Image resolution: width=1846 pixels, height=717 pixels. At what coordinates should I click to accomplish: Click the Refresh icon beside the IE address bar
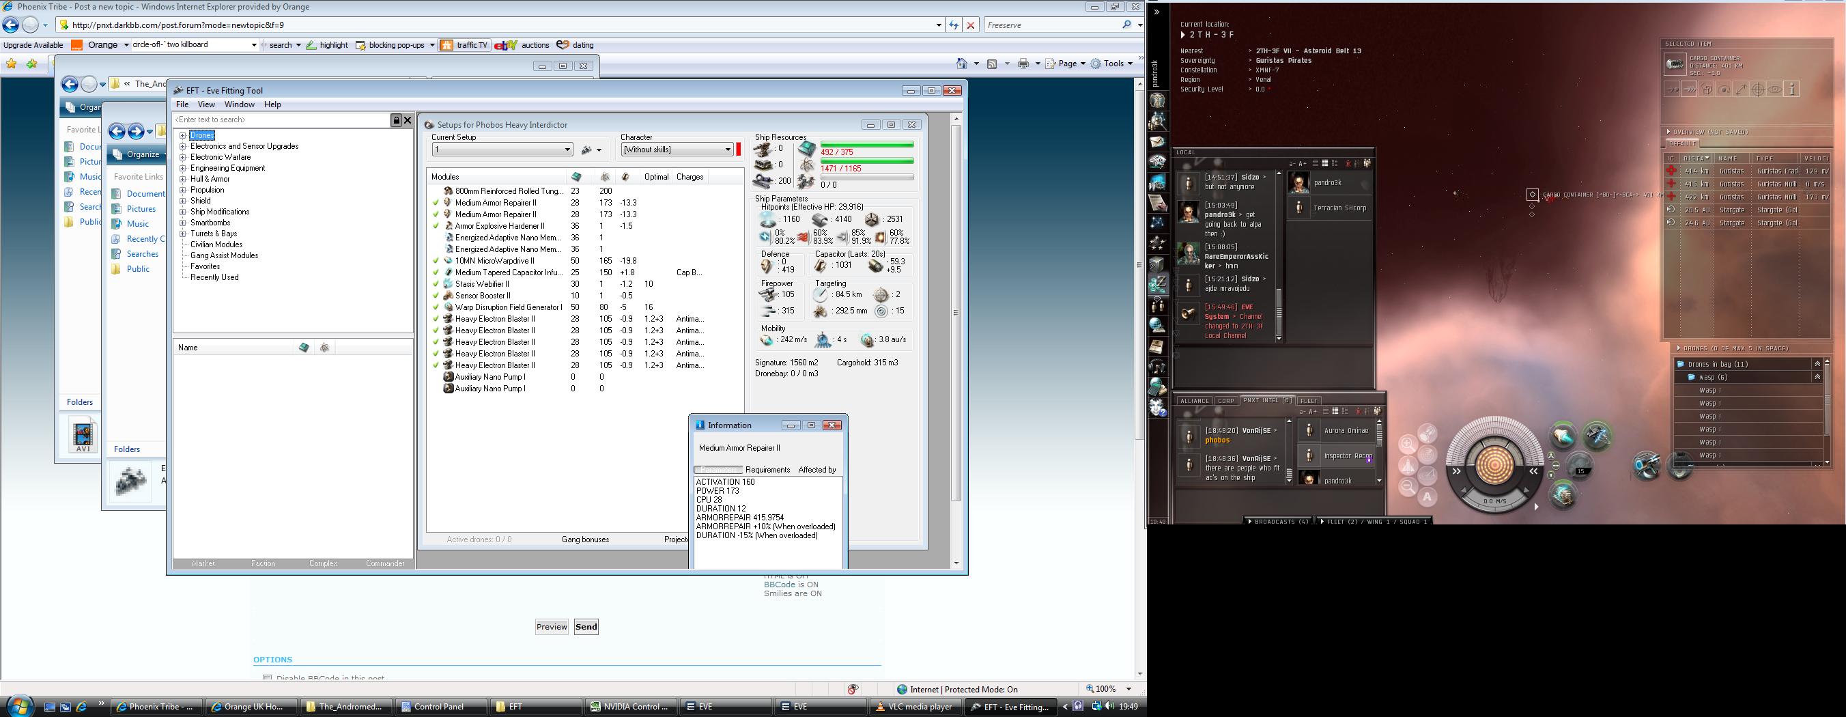pos(954,25)
